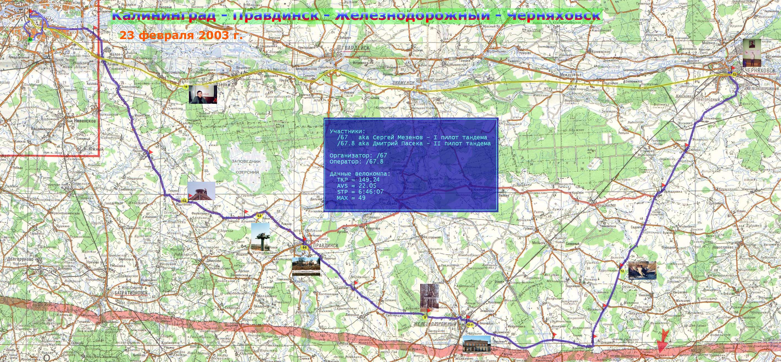Click the Данные велокомпа: heading
The height and width of the screenshot is (362, 781).
[x=360, y=174]
